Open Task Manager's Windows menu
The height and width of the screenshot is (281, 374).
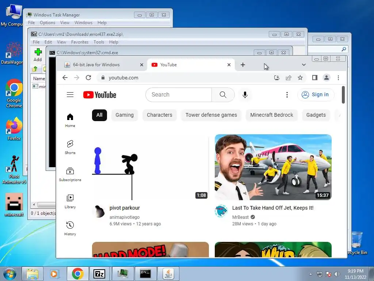[83, 23]
